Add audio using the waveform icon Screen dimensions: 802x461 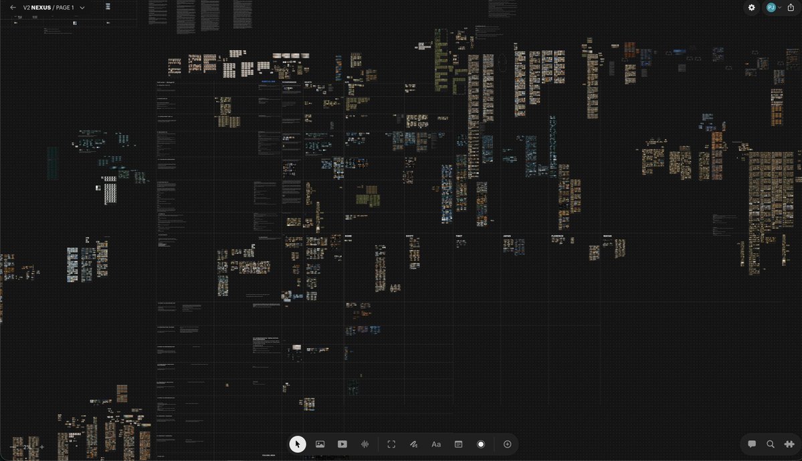pos(365,444)
